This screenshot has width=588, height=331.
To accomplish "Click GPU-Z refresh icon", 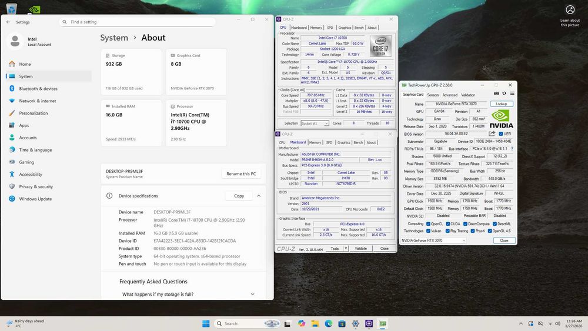I will [505, 93].
